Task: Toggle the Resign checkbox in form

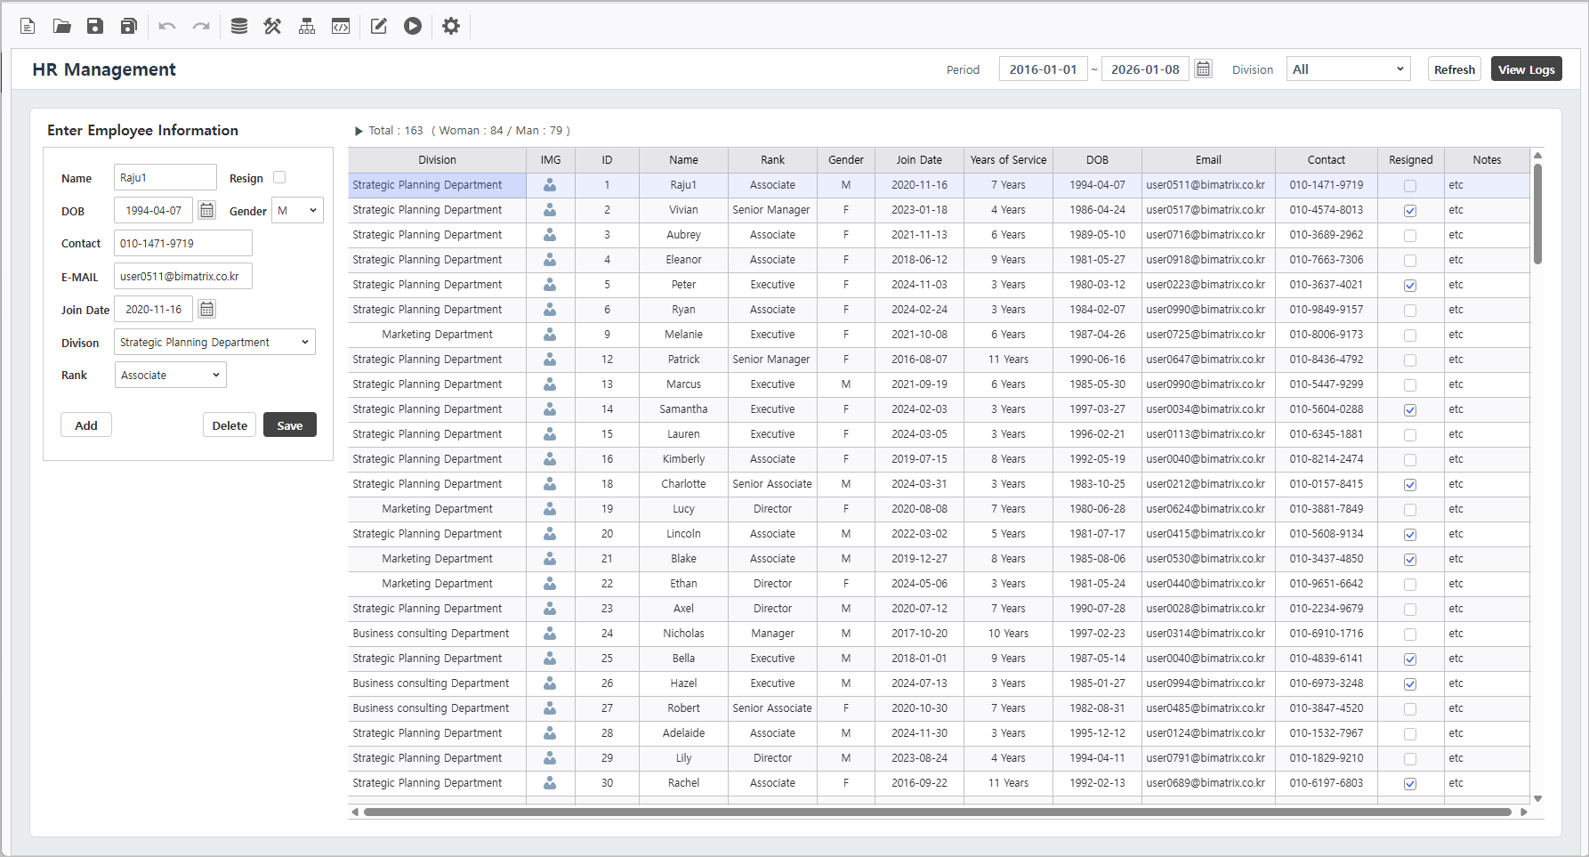Action: [x=279, y=177]
